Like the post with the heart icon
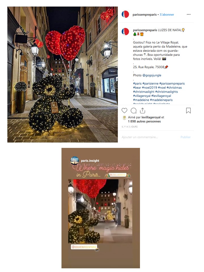Viewport: 204px width, 272px height. pos(124,110)
